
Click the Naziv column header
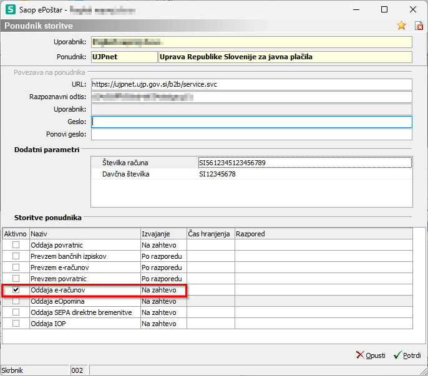[x=85, y=234]
